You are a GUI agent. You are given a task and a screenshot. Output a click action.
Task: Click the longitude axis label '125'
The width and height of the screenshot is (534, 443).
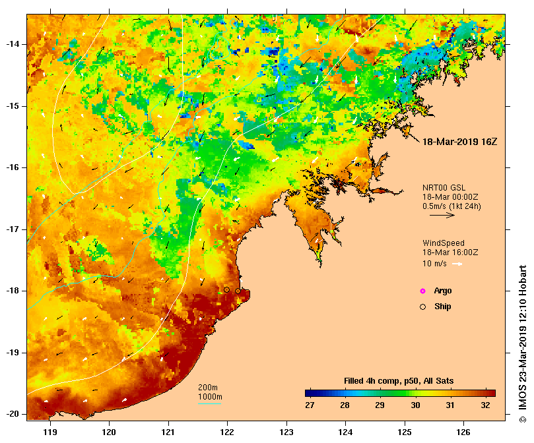point(405,432)
